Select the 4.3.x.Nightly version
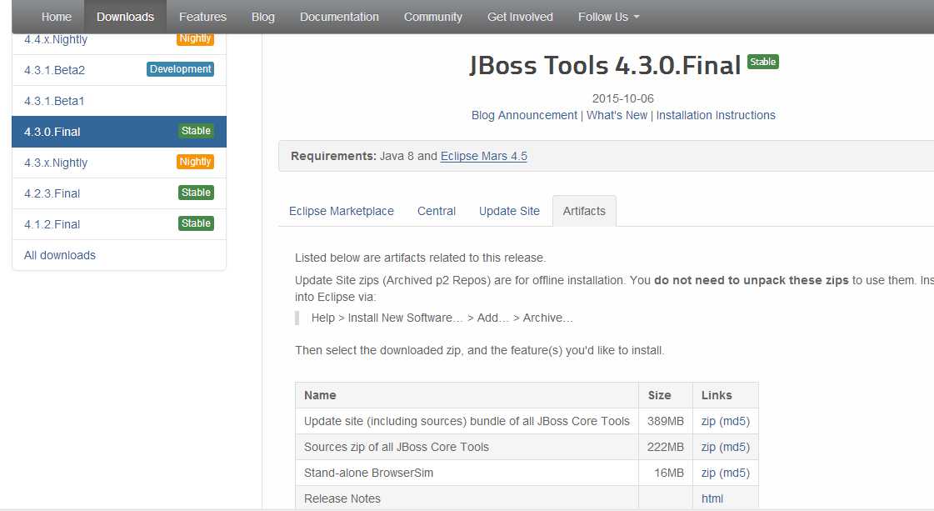934x511 pixels. tap(119, 163)
